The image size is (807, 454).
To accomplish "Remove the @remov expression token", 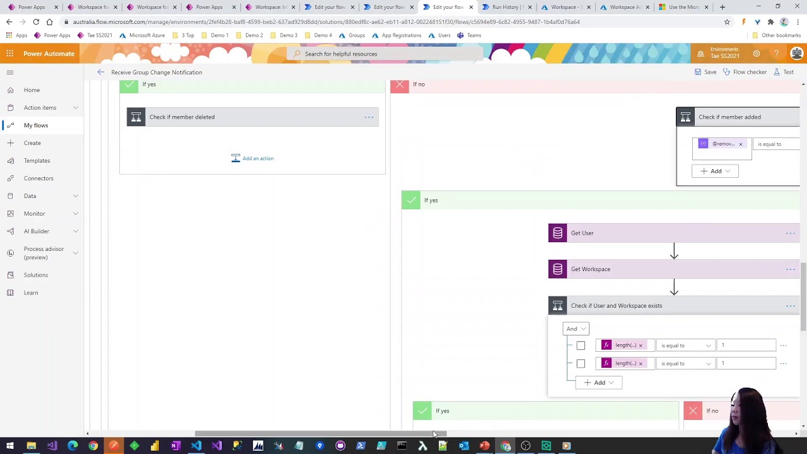I will point(741,144).
